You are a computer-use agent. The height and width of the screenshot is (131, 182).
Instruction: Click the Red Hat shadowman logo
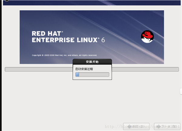click(147, 37)
